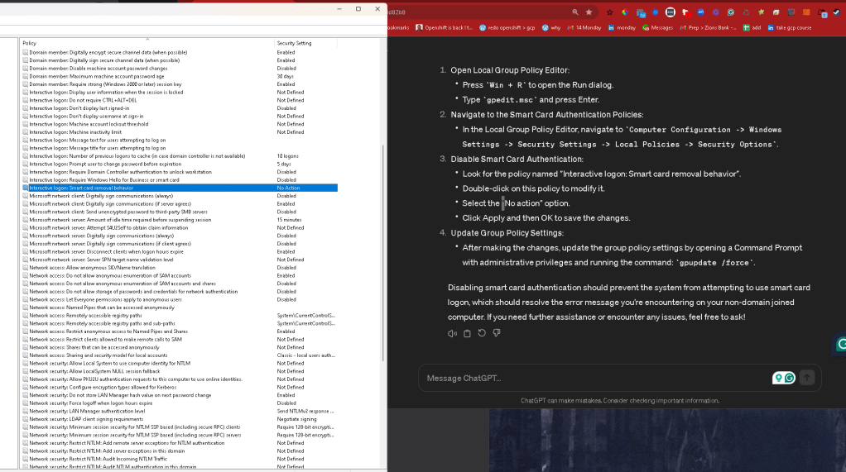
Task: Open the white circular three-dots extension icon
Action: [671, 12]
